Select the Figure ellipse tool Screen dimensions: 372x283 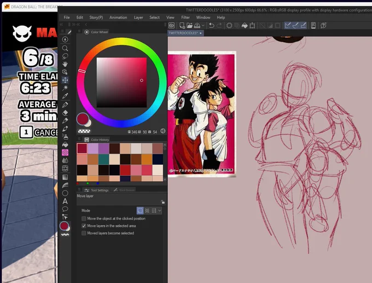tap(65, 193)
